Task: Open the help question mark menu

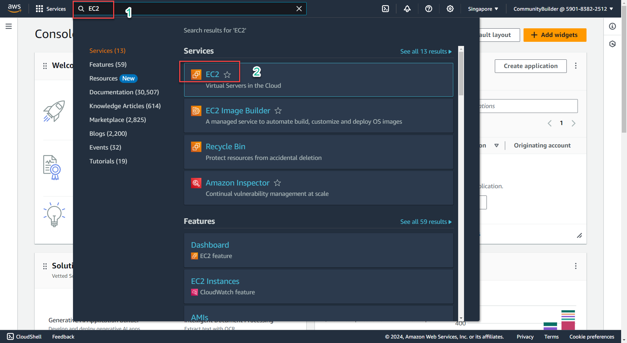Action: point(429,9)
